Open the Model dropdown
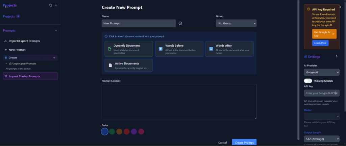This screenshot has height=146, width=346. (x=322, y=116)
